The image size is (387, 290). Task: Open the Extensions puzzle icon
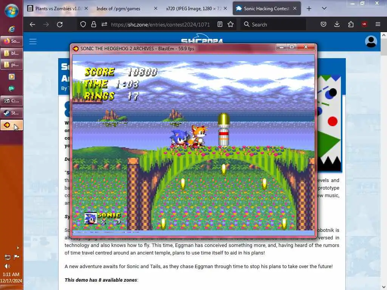(351, 25)
